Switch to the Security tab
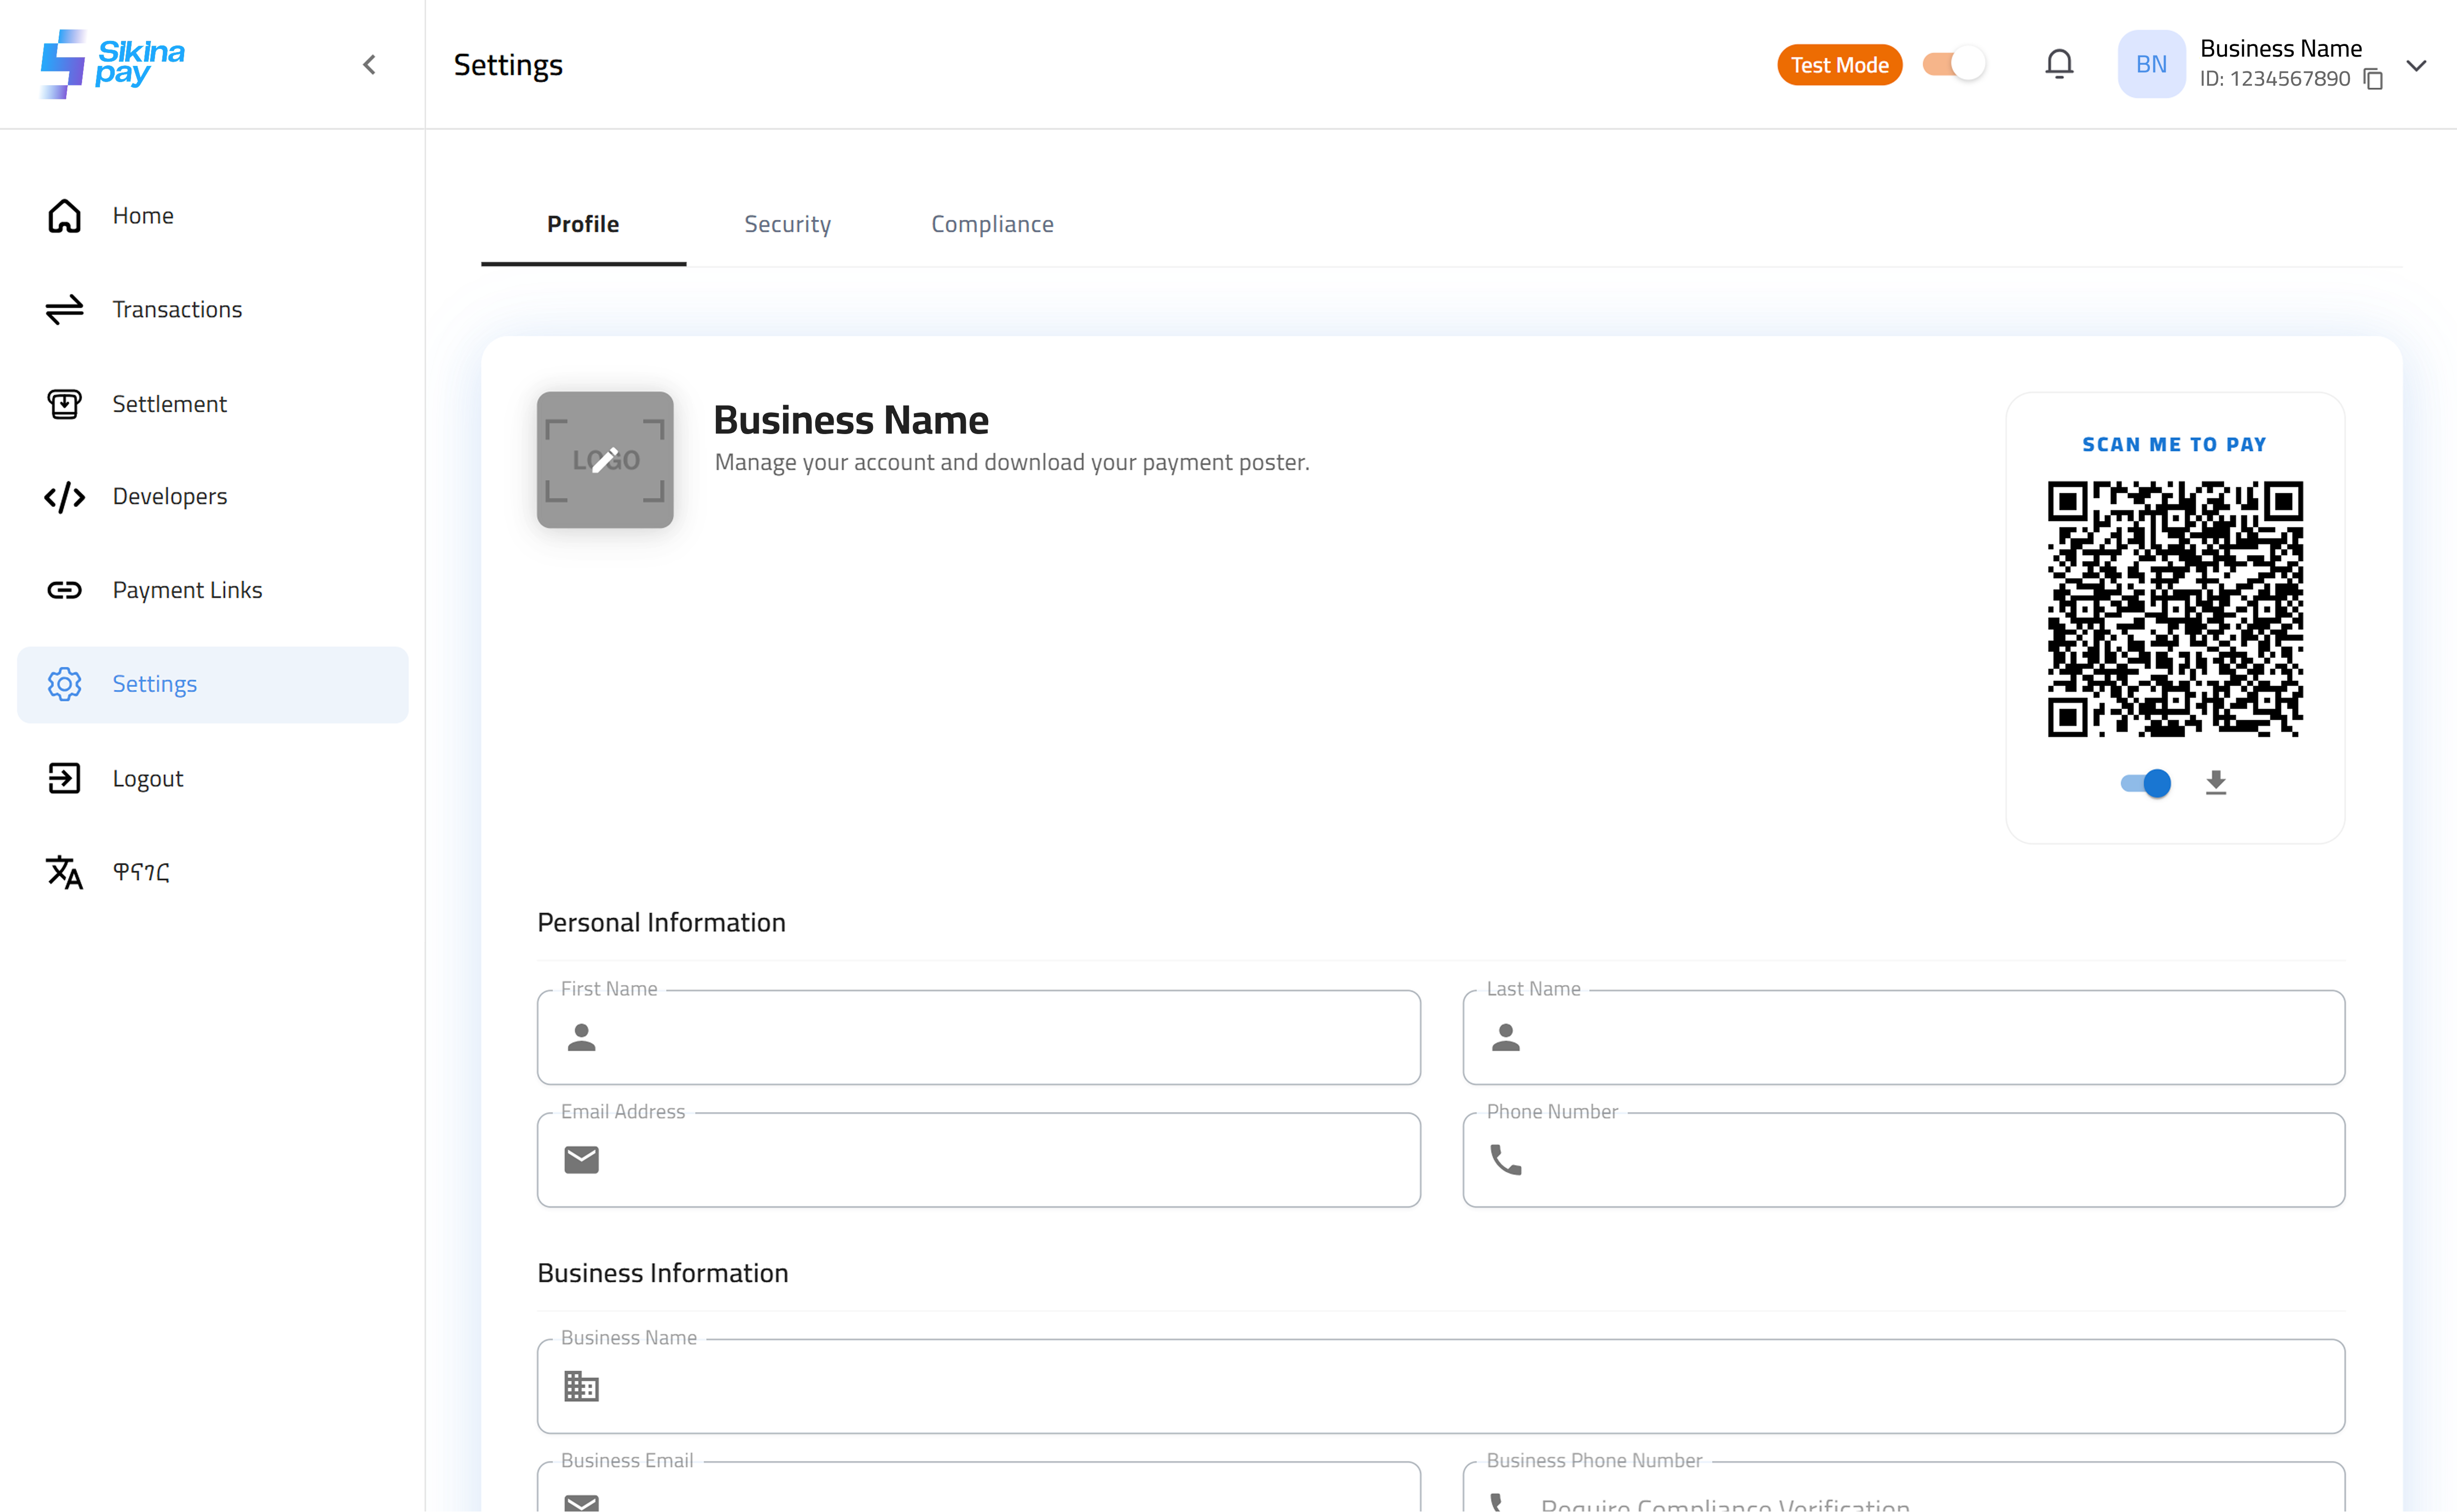This screenshot has height=1512, width=2457. click(787, 224)
